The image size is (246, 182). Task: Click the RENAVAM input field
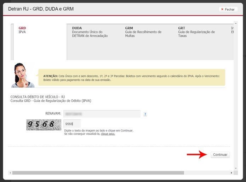pyautogui.click(x=102, y=114)
